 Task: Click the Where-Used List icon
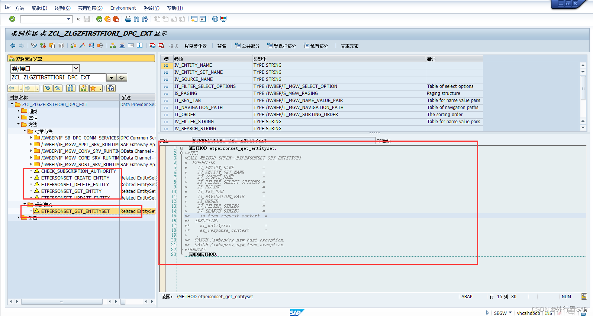[x=100, y=46]
